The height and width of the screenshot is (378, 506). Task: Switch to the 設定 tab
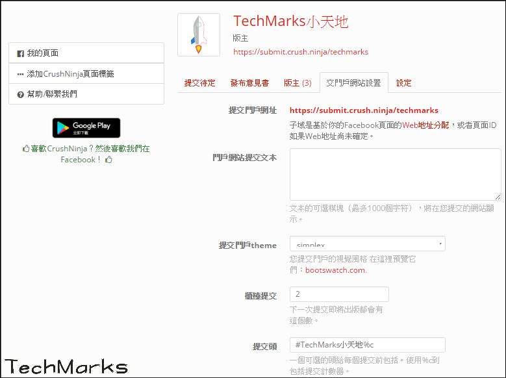tap(404, 83)
